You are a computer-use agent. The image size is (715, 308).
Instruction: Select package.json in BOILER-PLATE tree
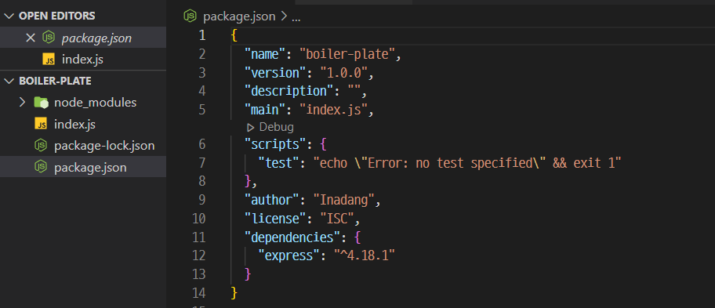click(83, 168)
